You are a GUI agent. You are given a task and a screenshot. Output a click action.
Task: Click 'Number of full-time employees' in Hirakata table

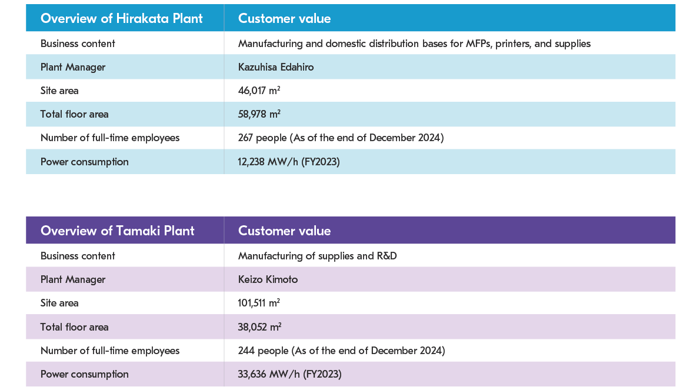point(110,138)
